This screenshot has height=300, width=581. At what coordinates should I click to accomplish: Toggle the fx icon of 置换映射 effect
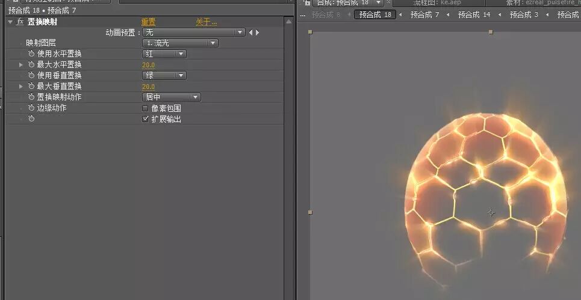pos(20,22)
